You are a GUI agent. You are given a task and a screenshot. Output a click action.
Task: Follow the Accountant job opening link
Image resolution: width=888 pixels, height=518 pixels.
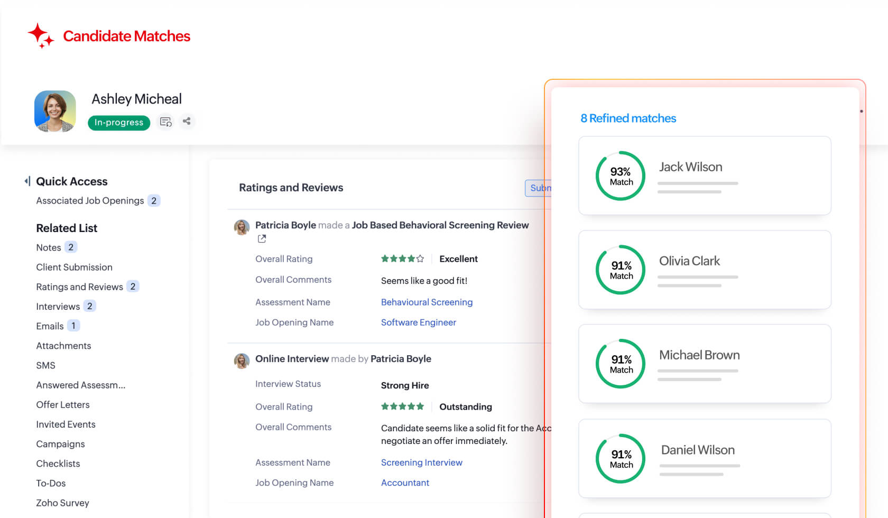click(405, 483)
